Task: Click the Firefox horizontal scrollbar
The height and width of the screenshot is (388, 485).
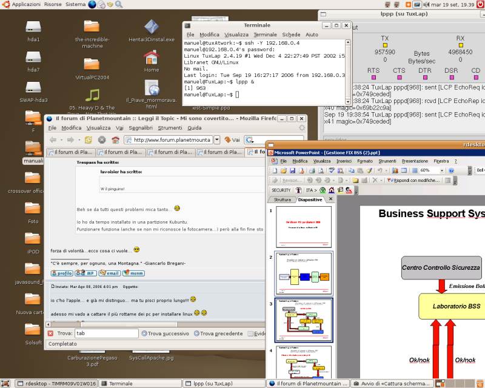Action: [155, 324]
